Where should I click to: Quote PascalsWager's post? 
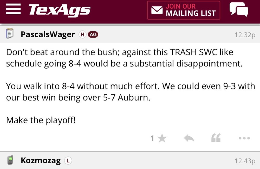point(216,138)
